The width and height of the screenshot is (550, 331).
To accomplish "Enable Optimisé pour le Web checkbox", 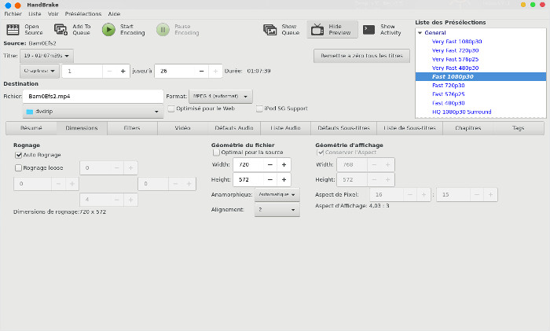I will (x=170, y=108).
